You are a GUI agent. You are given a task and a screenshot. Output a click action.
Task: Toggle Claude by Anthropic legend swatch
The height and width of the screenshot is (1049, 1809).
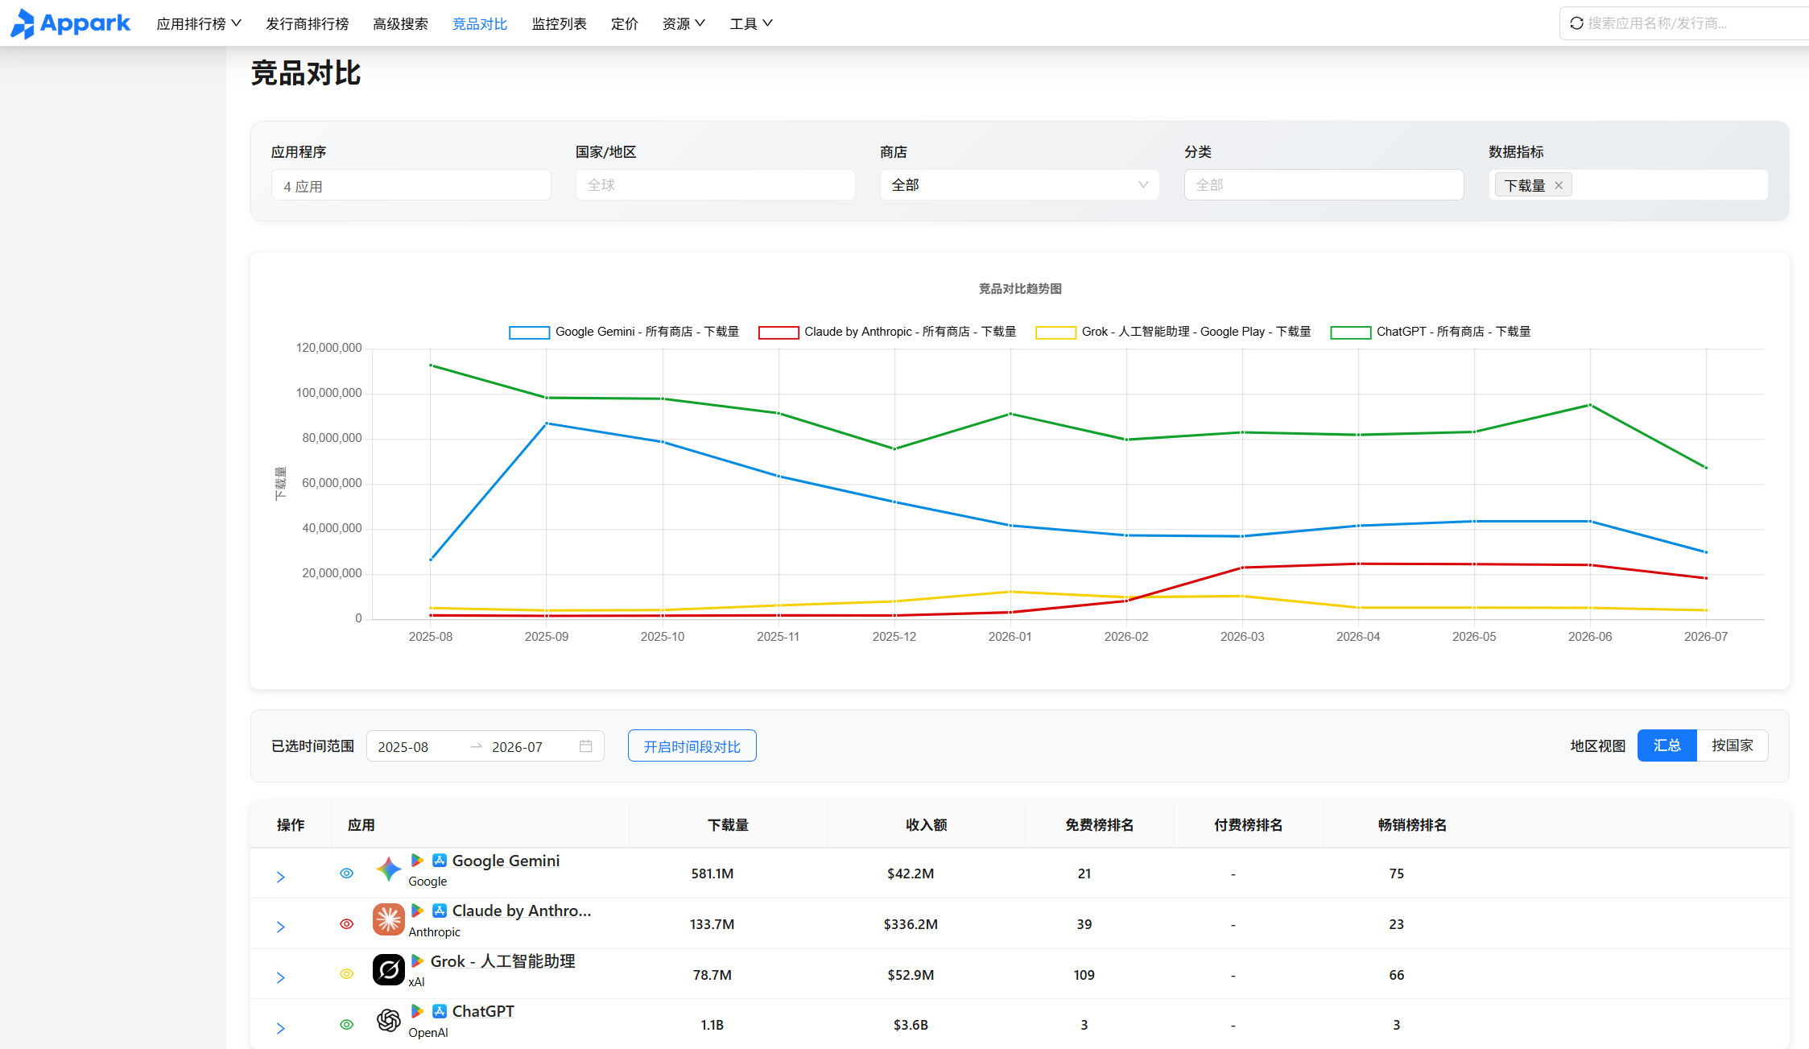(x=779, y=332)
